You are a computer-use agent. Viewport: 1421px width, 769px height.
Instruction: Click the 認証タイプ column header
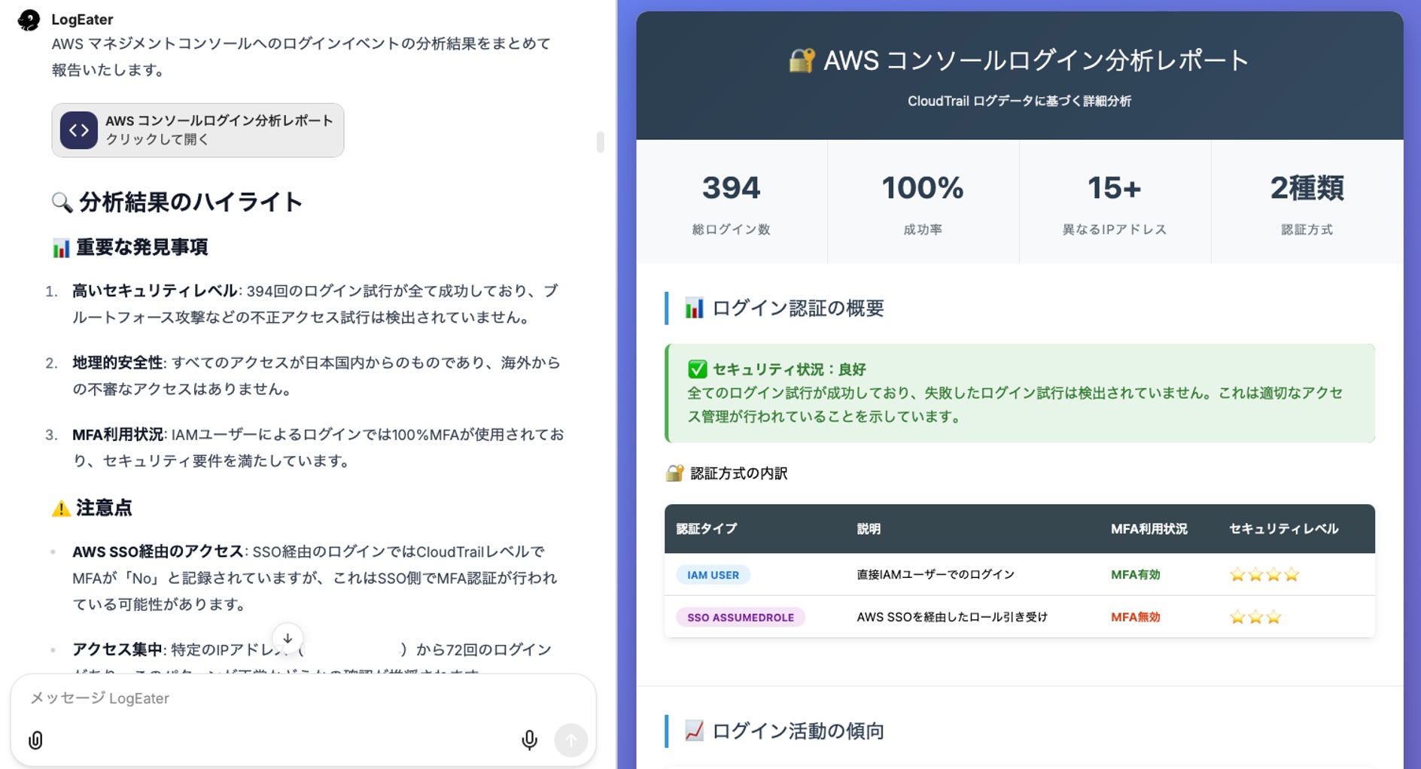pos(707,529)
